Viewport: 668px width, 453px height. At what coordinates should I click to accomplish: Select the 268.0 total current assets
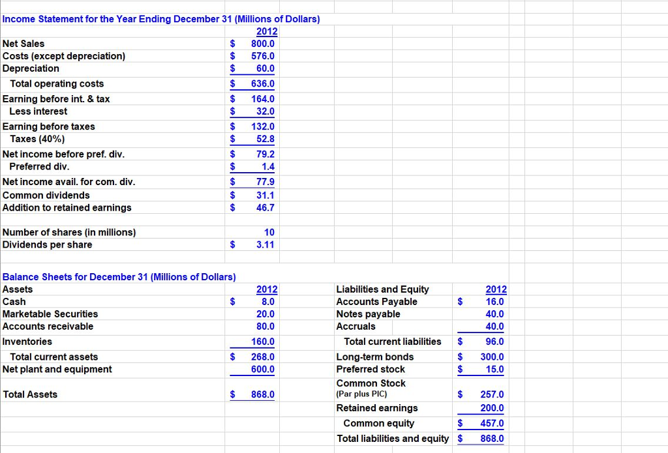pyautogui.click(x=262, y=357)
